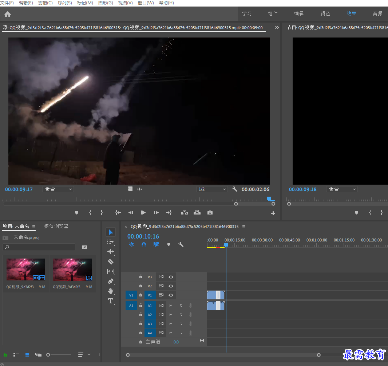388x366 pixels.
Task: Hide track V2 output eye
Action: 171,286
